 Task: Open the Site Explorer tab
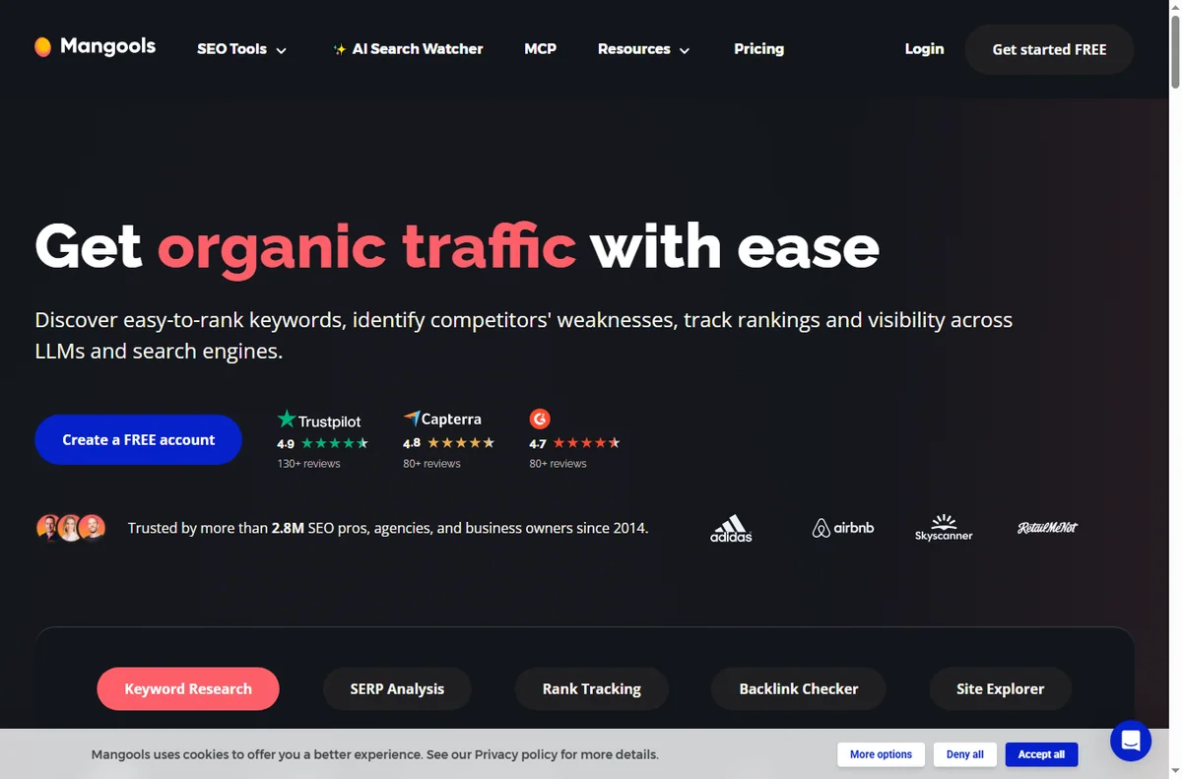1000,688
